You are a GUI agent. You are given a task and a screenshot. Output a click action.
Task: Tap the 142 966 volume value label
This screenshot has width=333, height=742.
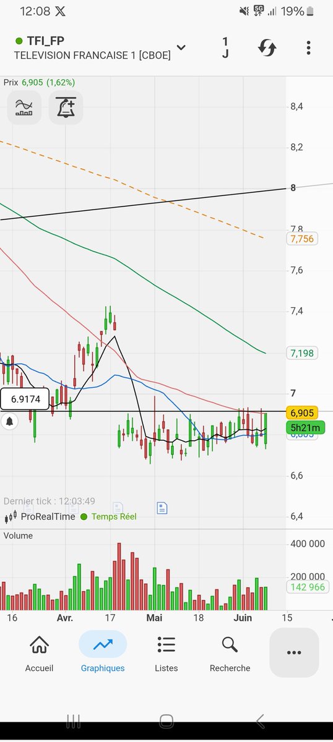click(x=308, y=587)
